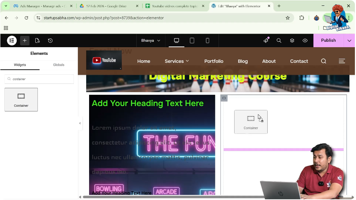The image size is (356, 200).
Task: Open the What's New megaphone icon
Action: [266, 41]
